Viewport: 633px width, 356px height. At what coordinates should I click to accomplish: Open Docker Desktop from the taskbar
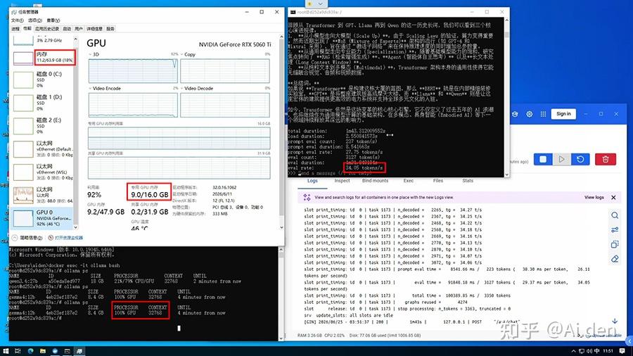pyautogui.click(x=55, y=351)
